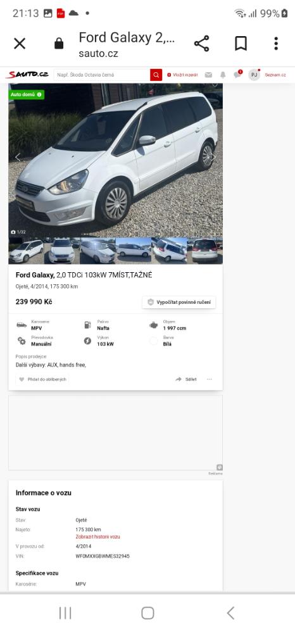The height and width of the screenshot is (633, 295).
Task: Focus the car search input field
Action: pyautogui.click(x=102, y=75)
